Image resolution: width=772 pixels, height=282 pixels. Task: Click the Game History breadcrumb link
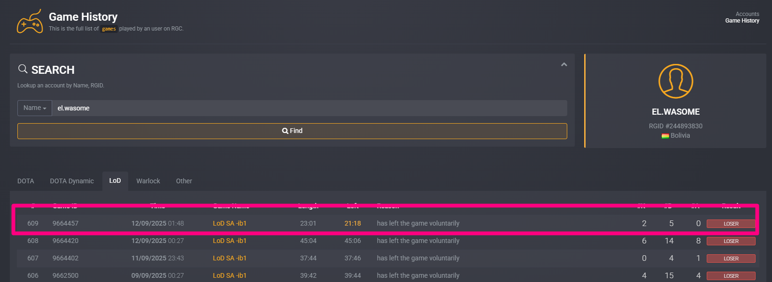(742, 21)
